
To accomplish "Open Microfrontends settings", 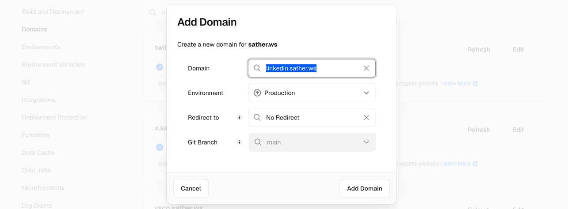I will (43, 188).
